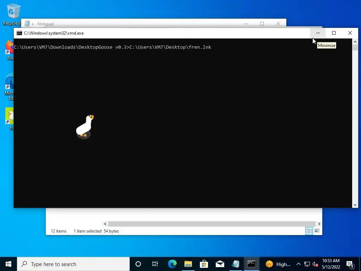Viewport: 361px width, 271px height.
Task: Click the cmd scrollbar down arrow
Action: click(x=355, y=205)
